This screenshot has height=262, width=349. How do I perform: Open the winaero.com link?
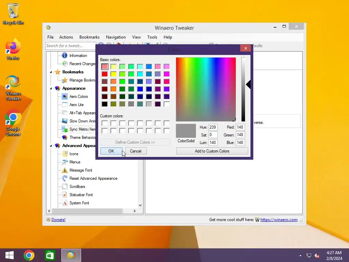point(279,220)
